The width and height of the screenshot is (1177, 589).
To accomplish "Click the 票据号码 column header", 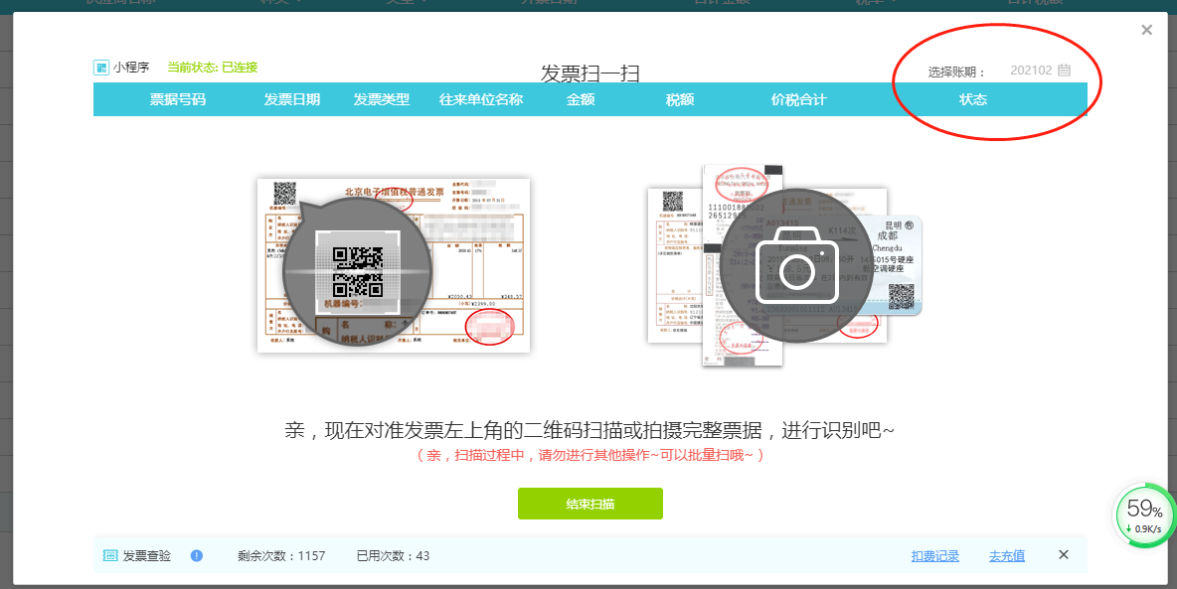I will coord(177,99).
